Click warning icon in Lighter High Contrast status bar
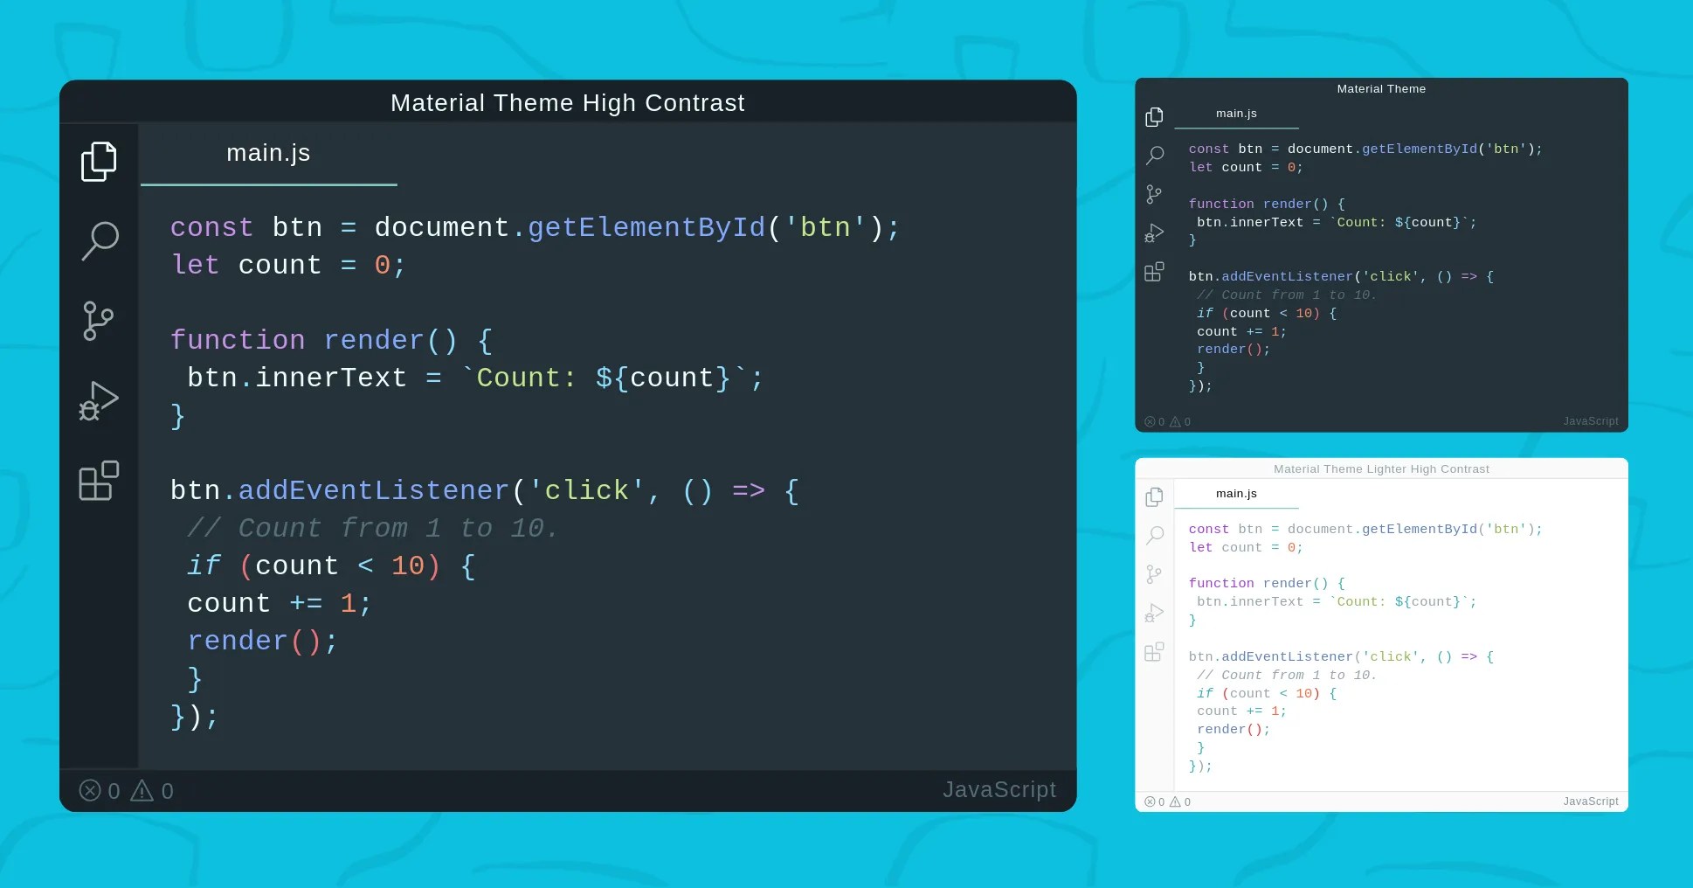This screenshot has width=1693, height=888. pyautogui.click(x=1175, y=801)
